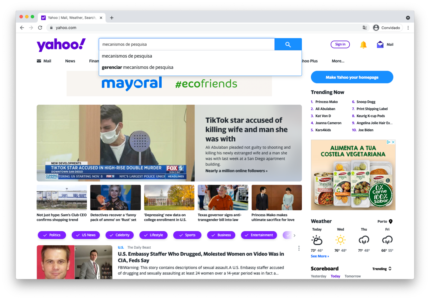The height and width of the screenshot is (300, 430).
Task: Switch Scoreboard to the Yesterday tab
Action: [x=318, y=276]
